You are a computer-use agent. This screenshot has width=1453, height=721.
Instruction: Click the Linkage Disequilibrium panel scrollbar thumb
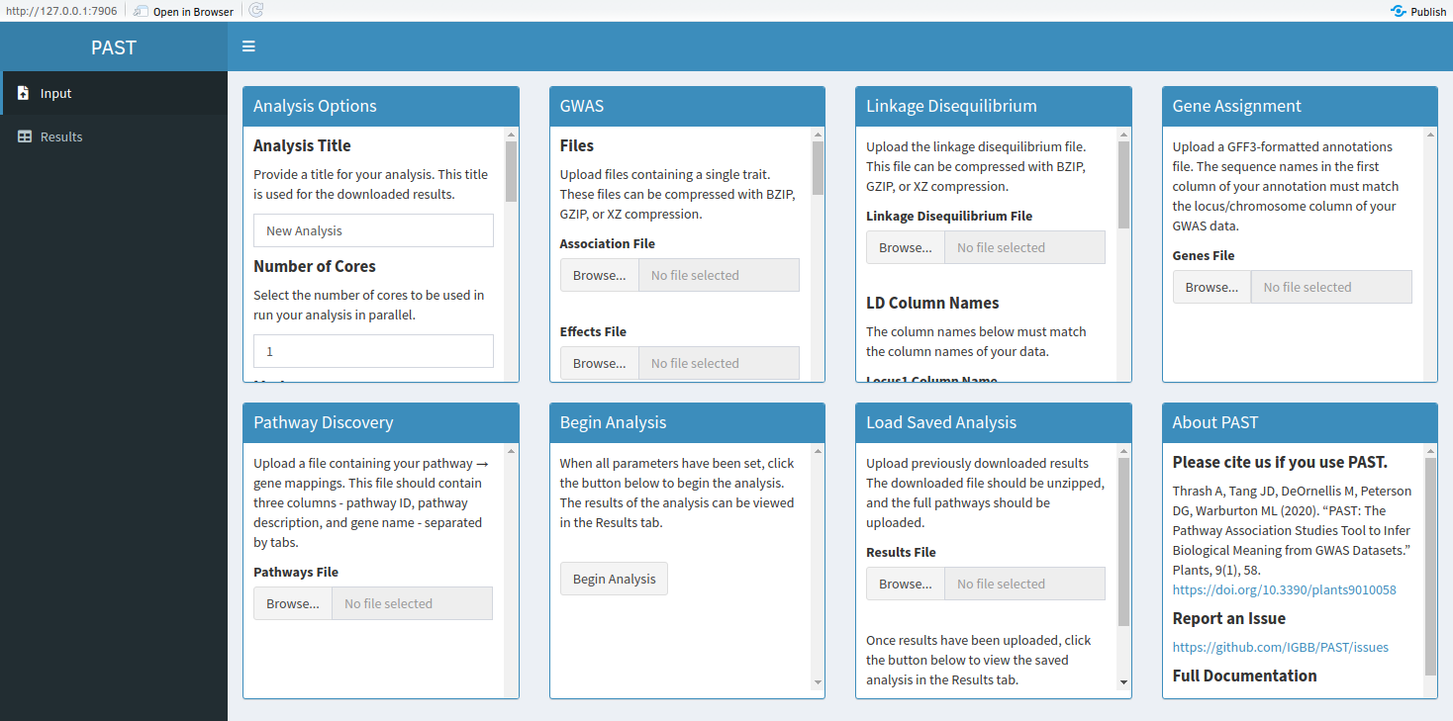1124,185
